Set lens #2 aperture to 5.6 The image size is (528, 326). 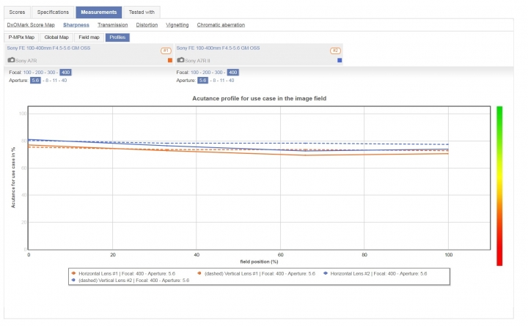click(x=202, y=81)
